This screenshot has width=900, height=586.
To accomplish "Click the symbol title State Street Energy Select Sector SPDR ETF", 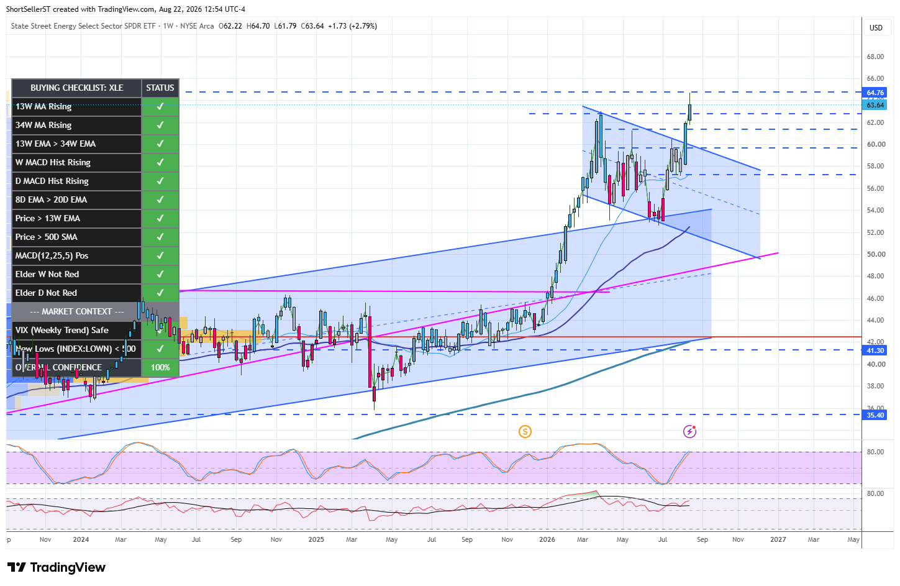I will [x=83, y=26].
